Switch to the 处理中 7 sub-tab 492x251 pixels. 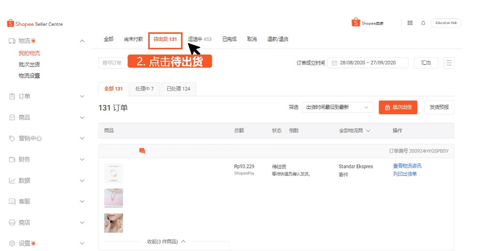[x=145, y=89]
